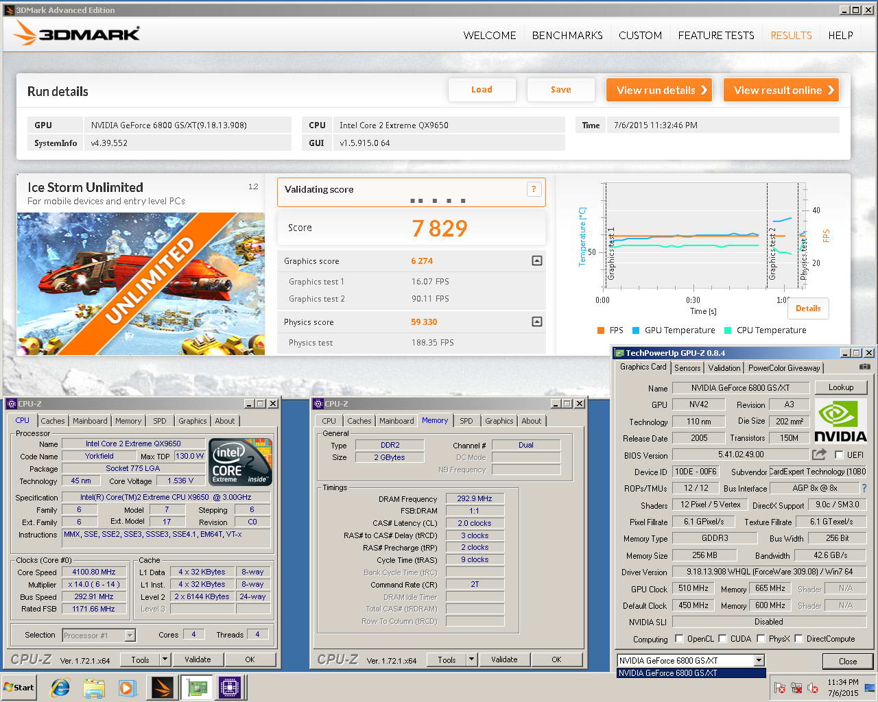Open the BENCHMARKS menu in 3DMark

[567, 35]
